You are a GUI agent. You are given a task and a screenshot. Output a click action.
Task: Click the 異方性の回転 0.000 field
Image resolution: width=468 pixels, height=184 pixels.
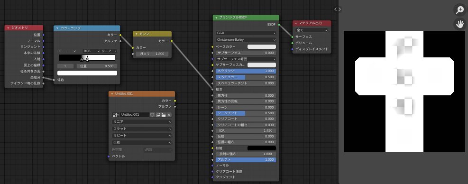[246, 101]
